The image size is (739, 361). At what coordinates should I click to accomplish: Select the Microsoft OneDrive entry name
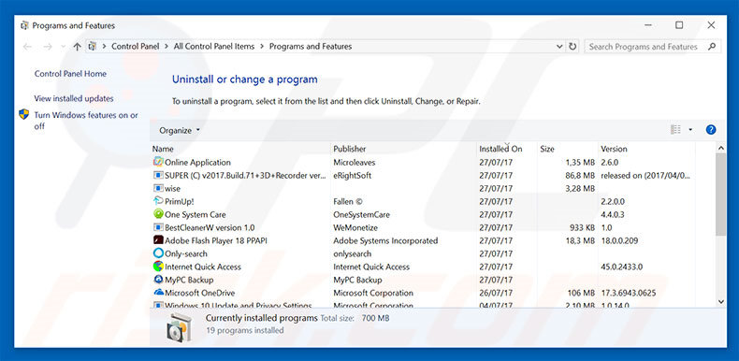point(199,293)
